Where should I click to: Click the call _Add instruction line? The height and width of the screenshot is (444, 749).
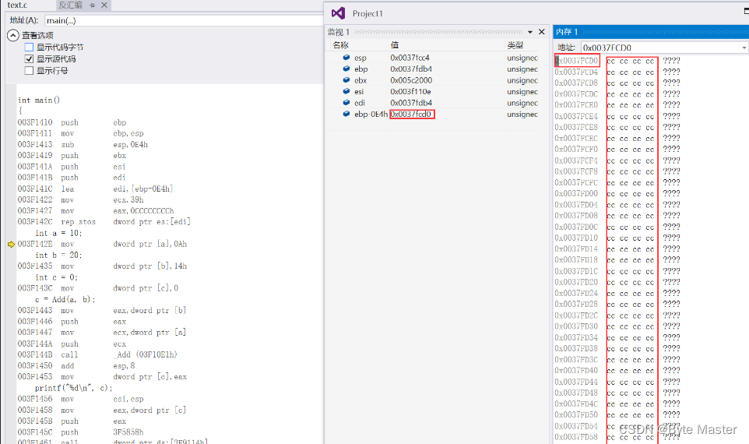[x=97, y=354]
